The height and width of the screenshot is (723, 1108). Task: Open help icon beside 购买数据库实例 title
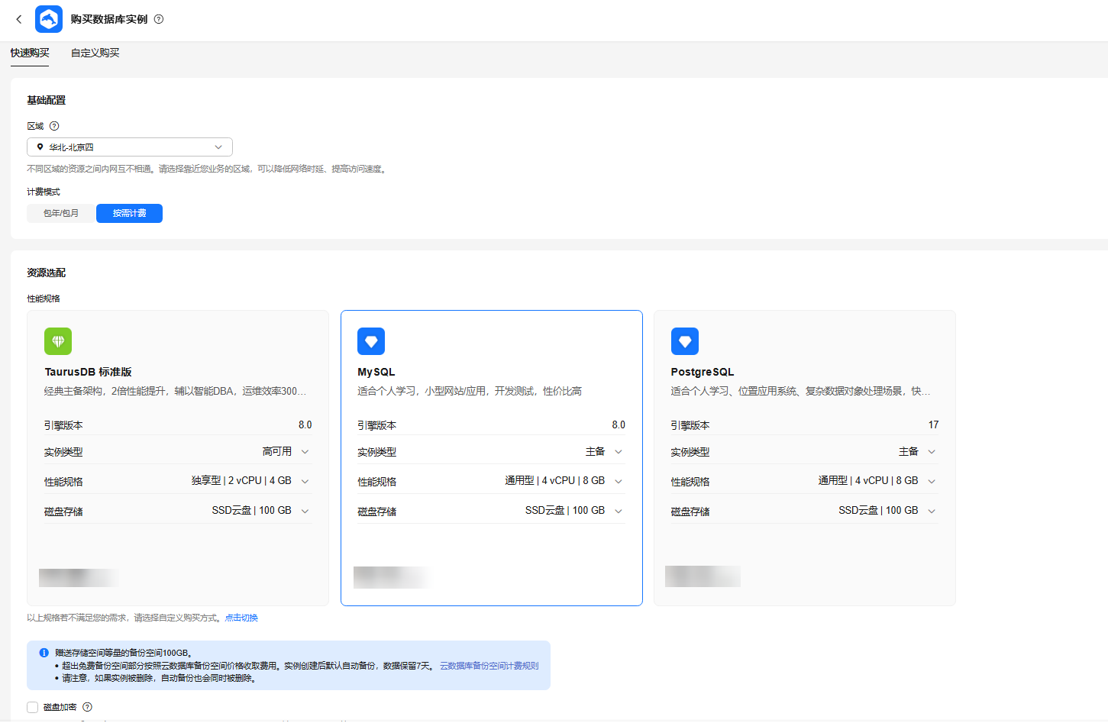pos(159,19)
